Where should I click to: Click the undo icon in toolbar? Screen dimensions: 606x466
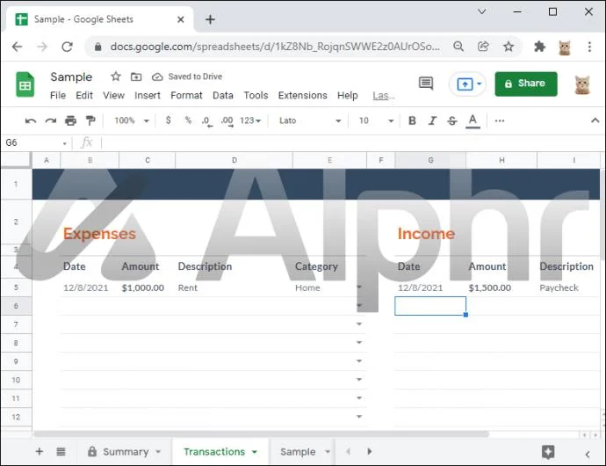coord(31,121)
